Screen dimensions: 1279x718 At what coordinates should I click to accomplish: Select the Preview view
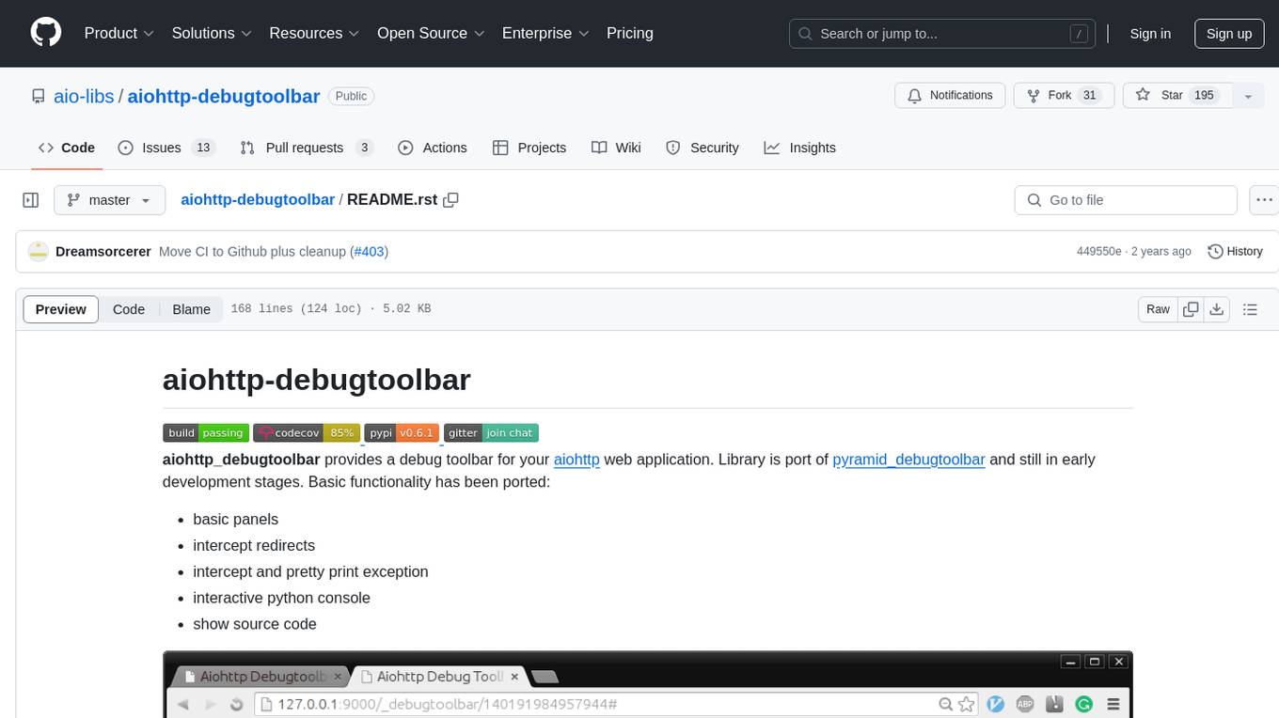click(61, 309)
